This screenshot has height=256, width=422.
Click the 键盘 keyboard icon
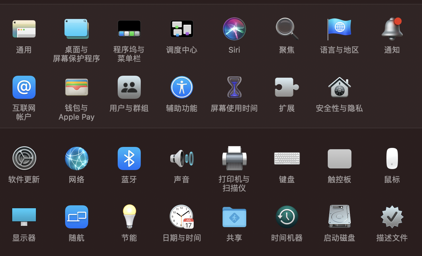click(287, 158)
